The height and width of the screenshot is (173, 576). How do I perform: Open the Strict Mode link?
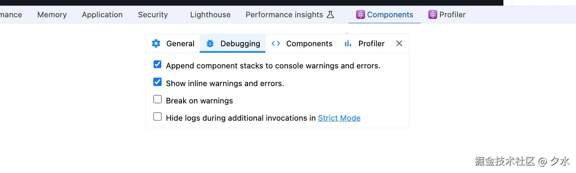tap(339, 118)
